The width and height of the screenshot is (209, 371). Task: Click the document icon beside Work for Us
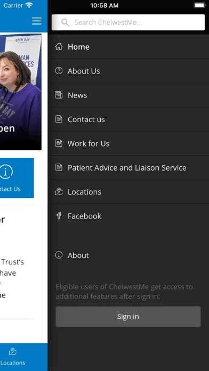(59, 143)
